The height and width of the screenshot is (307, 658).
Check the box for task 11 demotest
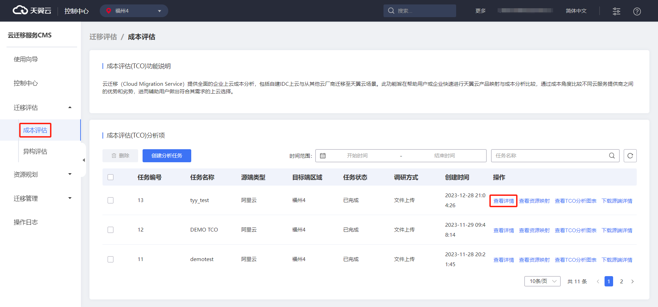pos(110,259)
